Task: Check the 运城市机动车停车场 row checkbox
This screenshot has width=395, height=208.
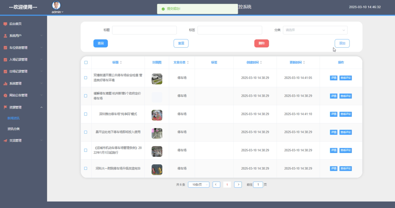Action: tap(86, 150)
